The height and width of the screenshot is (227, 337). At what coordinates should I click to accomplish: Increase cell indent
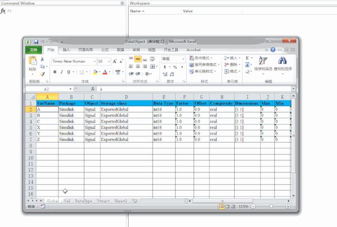pos(138,74)
